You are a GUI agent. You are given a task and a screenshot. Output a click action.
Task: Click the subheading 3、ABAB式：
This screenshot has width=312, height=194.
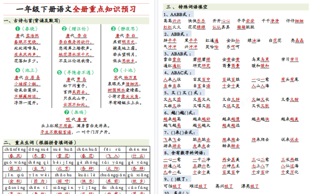click(x=177, y=54)
